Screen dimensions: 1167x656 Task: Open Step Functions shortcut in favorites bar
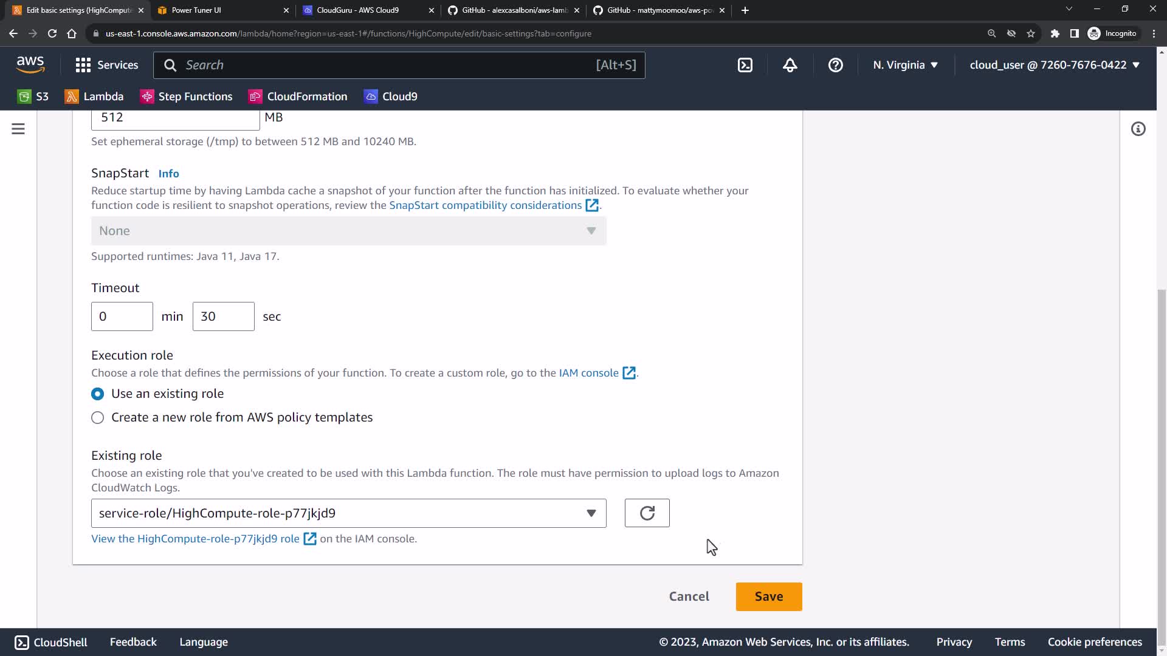point(187,97)
